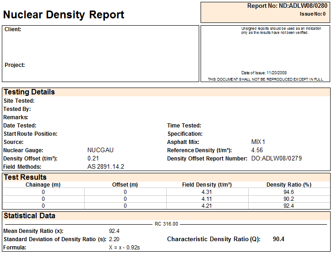
Task: Click the Nuclear Density Report title
Action: (64, 15)
